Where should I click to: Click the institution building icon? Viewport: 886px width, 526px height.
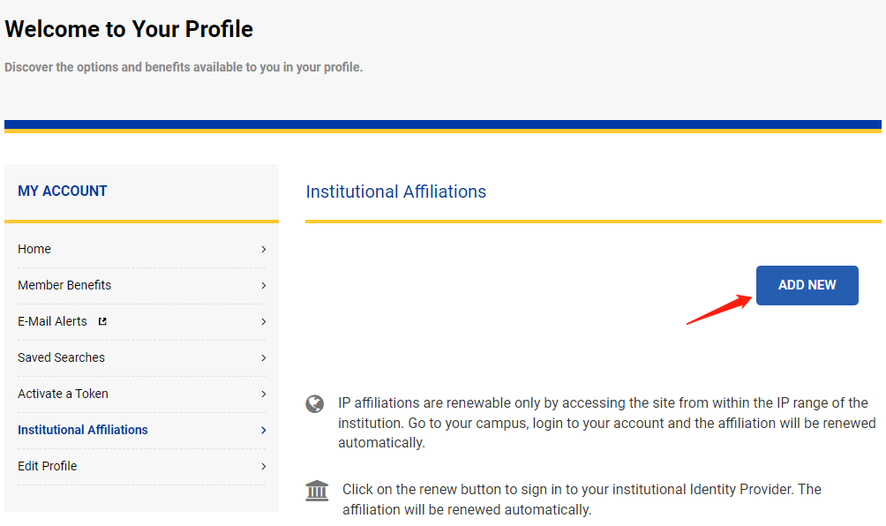tap(317, 491)
